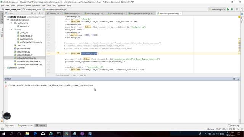Screen dimensions: 244x137
Task: Open Terminal panel gear settings
Action: tap(234, 79)
